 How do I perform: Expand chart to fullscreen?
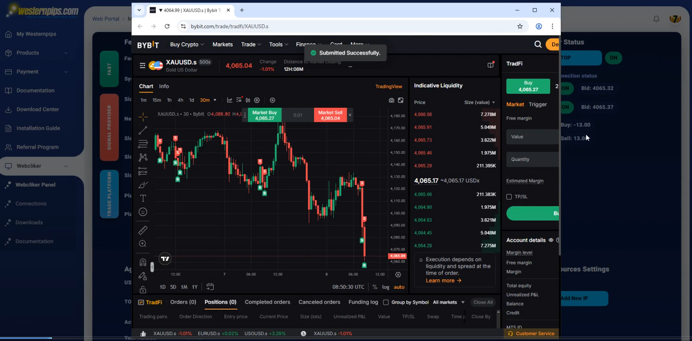pyautogui.click(x=401, y=100)
